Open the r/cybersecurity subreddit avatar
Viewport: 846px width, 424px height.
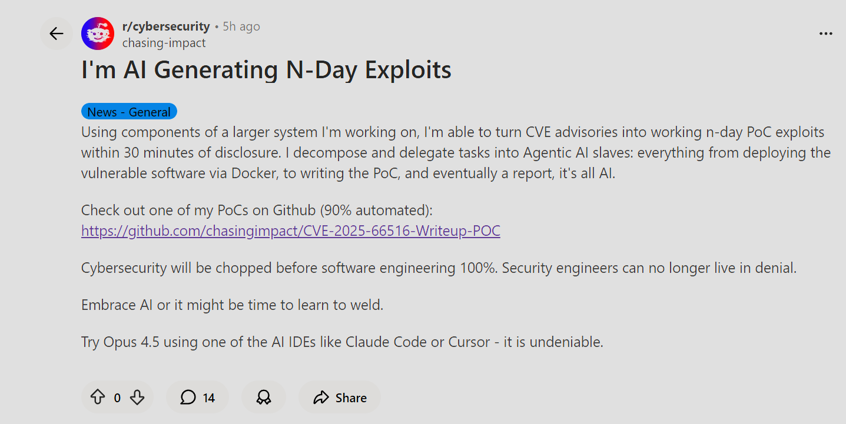(x=98, y=34)
